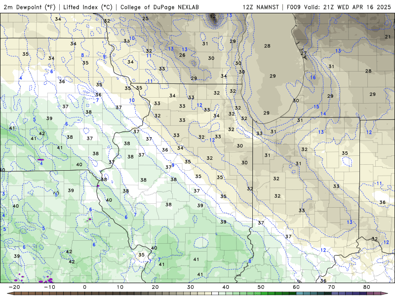This screenshot has height=296, width=395.
Task: Click the blue "15" lifted index contour label
Action: [x=316, y=107]
